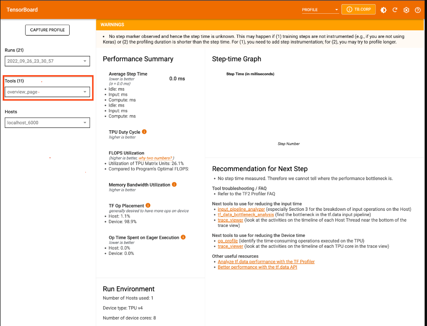Click the Memory Bandwidth Utilization info icon

coord(174,184)
